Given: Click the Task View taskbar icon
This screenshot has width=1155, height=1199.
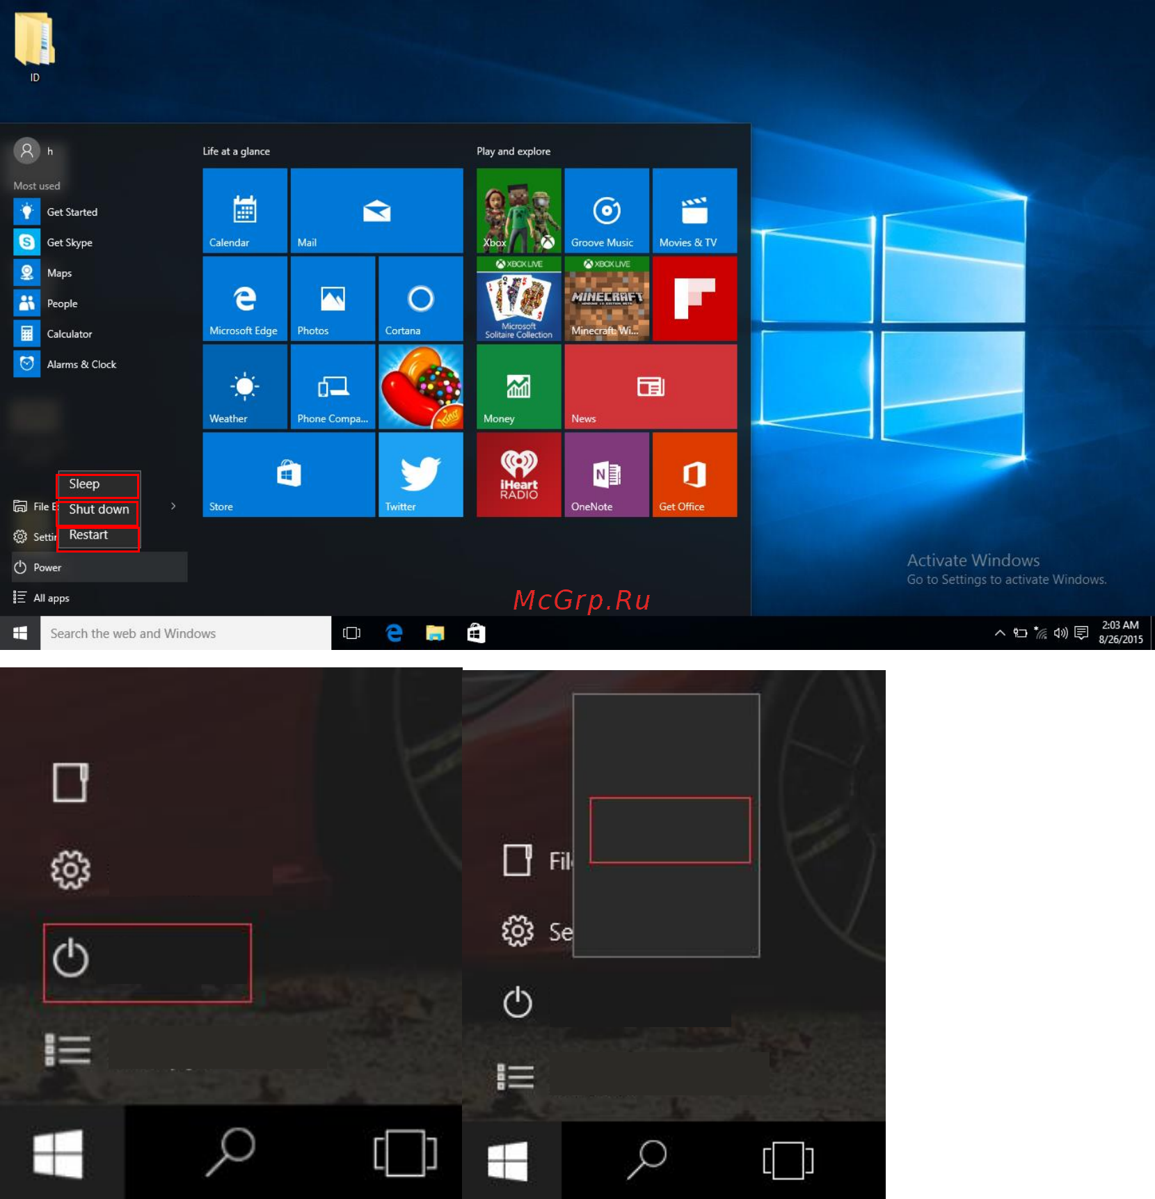Looking at the screenshot, I should pyautogui.click(x=352, y=633).
